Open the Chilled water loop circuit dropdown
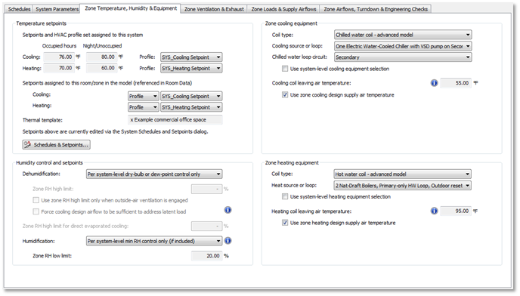The width and height of the screenshot is (520, 296). click(403, 57)
